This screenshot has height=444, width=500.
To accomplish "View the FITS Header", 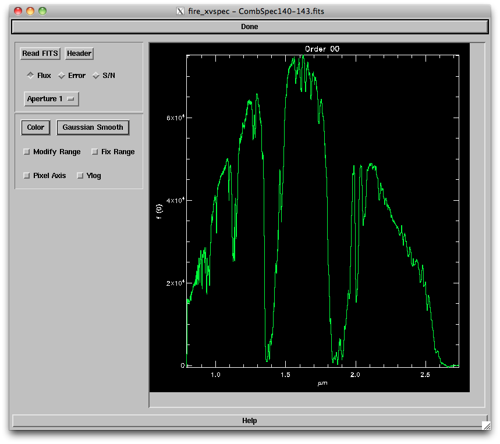I will tap(79, 53).
